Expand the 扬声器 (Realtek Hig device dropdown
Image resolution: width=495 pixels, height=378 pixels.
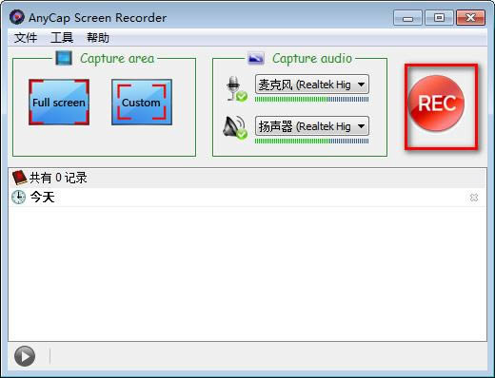(x=312, y=126)
